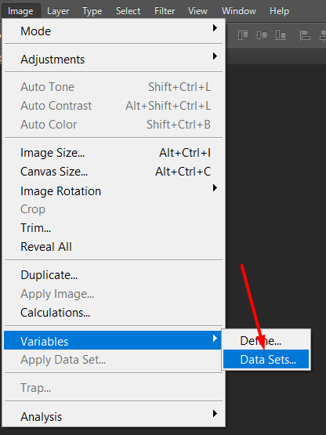Image resolution: width=326 pixels, height=435 pixels.
Task: Expand the Adjustments submenu arrow
Action: (x=215, y=56)
